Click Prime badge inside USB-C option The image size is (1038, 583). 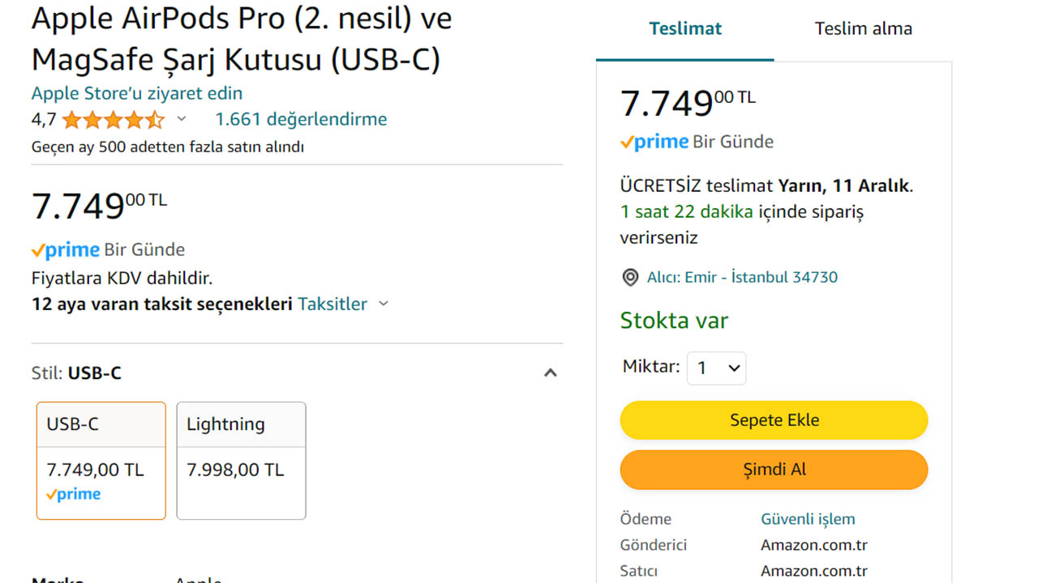click(74, 494)
